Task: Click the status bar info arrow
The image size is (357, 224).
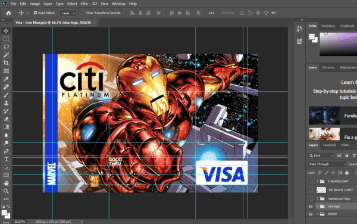Action: [x=82, y=222]
